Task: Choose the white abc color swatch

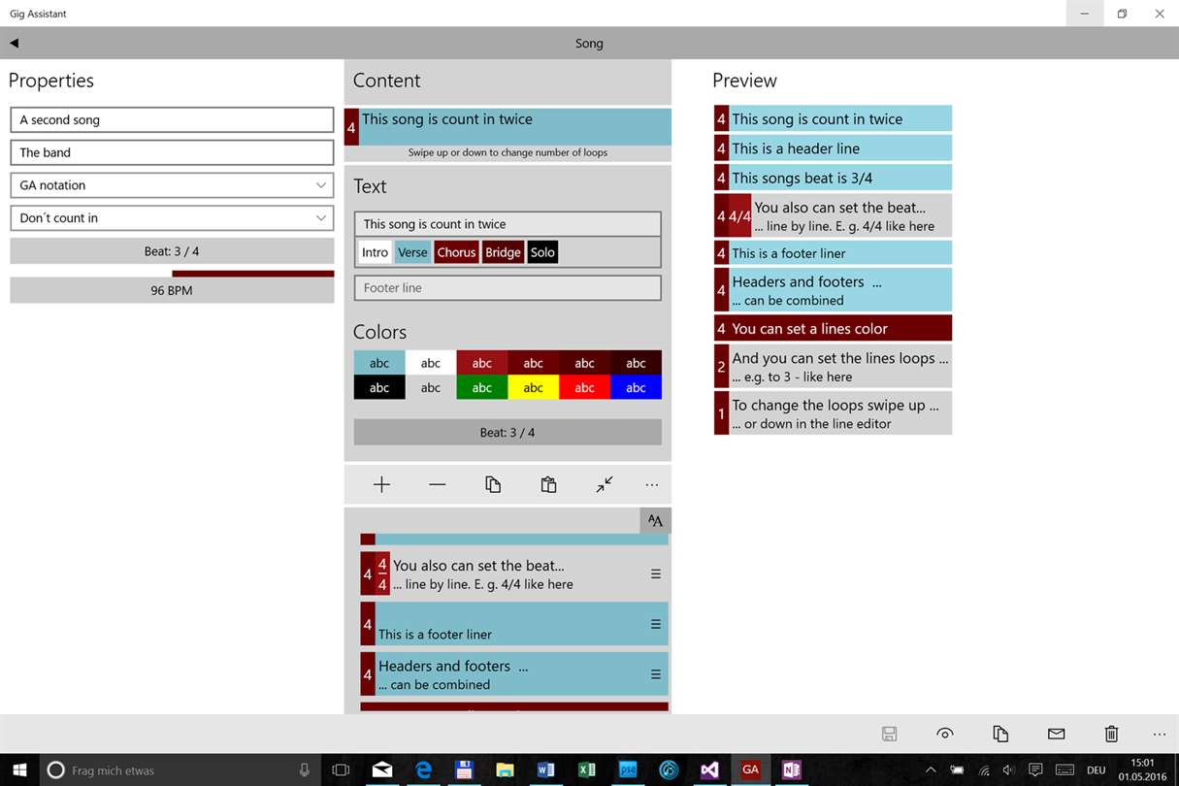Action: (x=431, y=363)
